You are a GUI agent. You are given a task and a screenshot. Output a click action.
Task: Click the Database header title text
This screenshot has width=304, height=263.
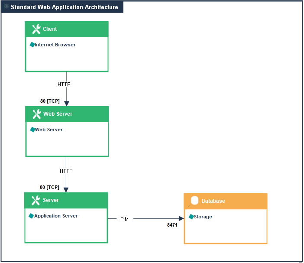coord(213,201)
